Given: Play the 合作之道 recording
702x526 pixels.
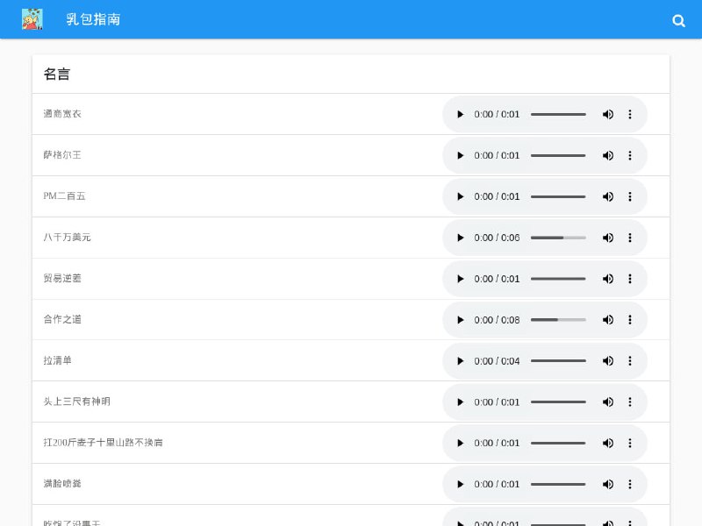Looking at the screenshot, I should coord(460,320).
